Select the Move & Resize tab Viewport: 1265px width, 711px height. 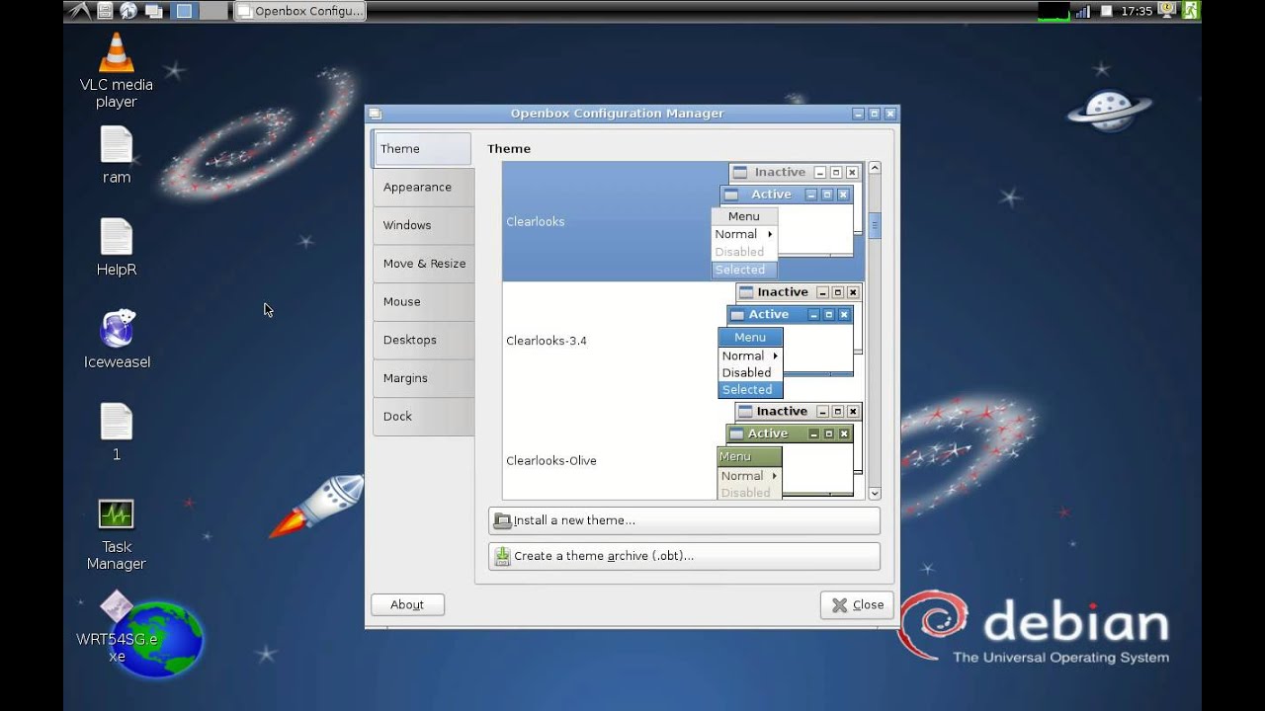point(423,264)
